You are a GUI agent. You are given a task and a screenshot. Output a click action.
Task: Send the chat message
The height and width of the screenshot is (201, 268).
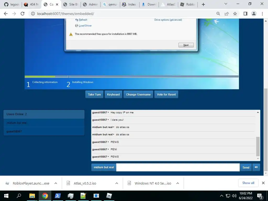[x=246, y=167]
